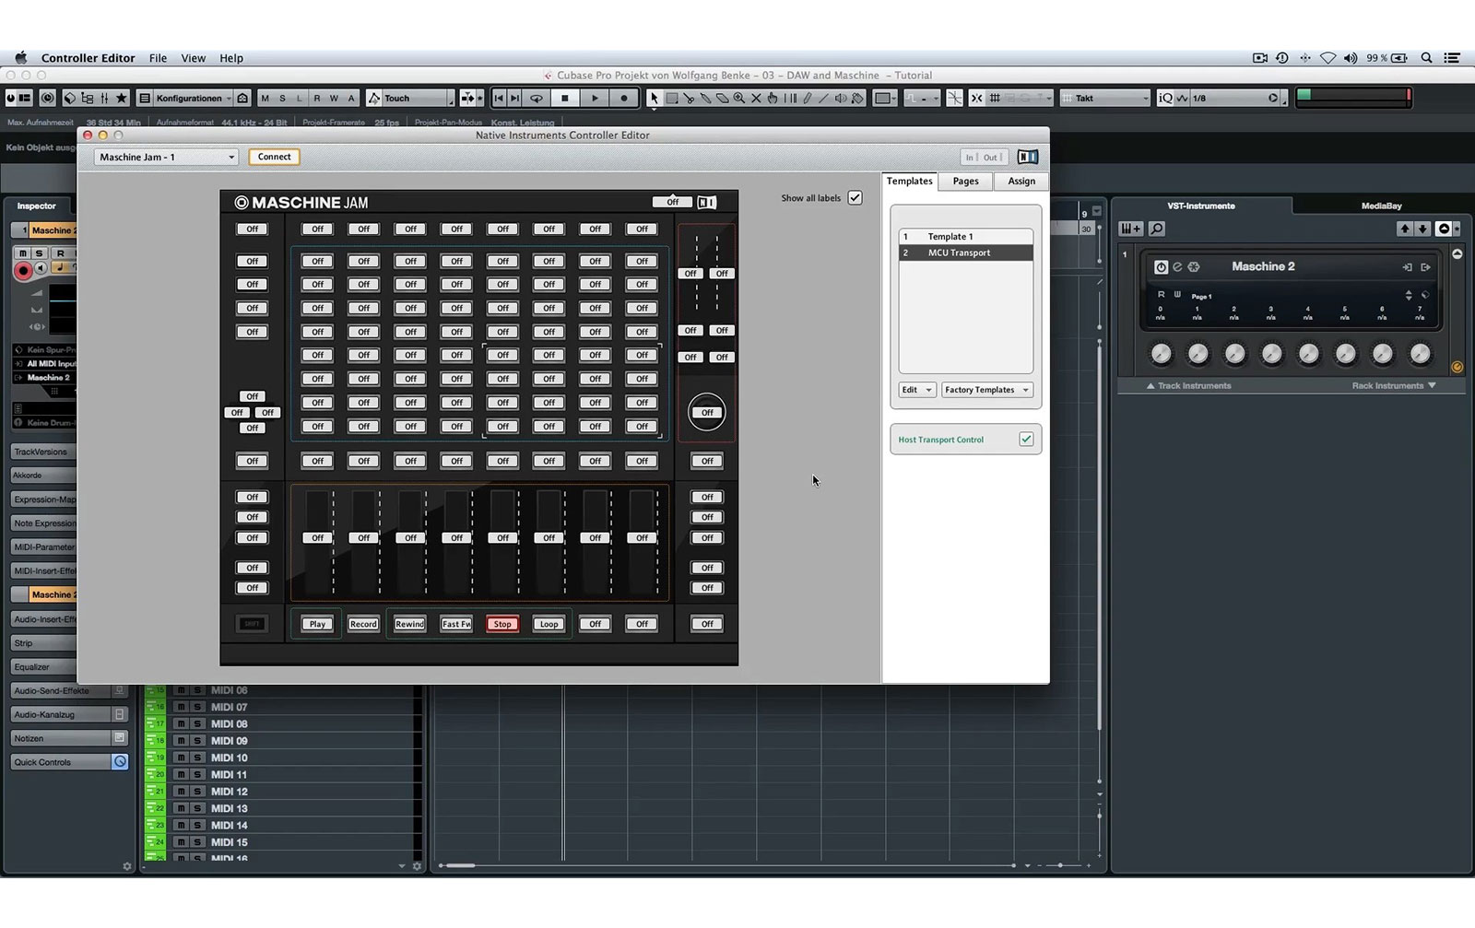The image size is (1475, 928).
Task: Switch to the Pages tab
Action: click(x=965, y=182)
